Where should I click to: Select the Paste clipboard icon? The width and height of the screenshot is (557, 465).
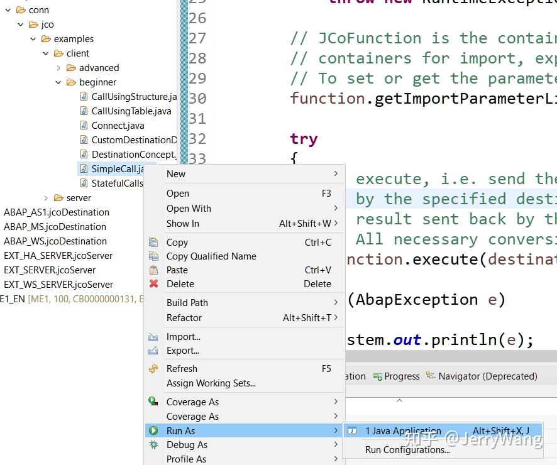pos(154,269)
